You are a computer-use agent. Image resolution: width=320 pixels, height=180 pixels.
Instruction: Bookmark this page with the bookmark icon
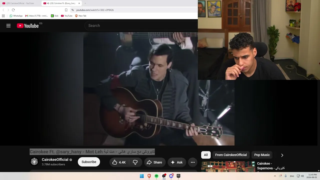tap(66, 10)
